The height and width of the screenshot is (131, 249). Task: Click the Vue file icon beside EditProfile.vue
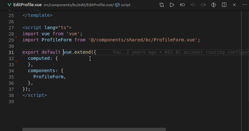point(9,5)
